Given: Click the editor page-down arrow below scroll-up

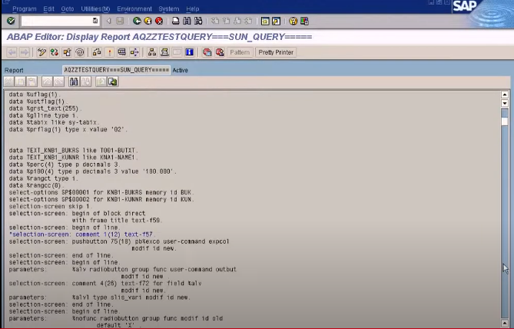Looking at the screenshot, I should coord(505,103).
